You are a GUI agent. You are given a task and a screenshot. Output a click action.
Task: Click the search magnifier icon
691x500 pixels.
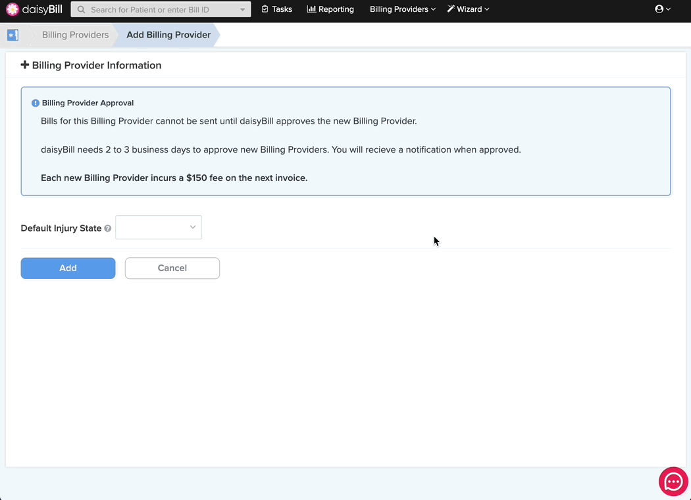coord(81,9)
